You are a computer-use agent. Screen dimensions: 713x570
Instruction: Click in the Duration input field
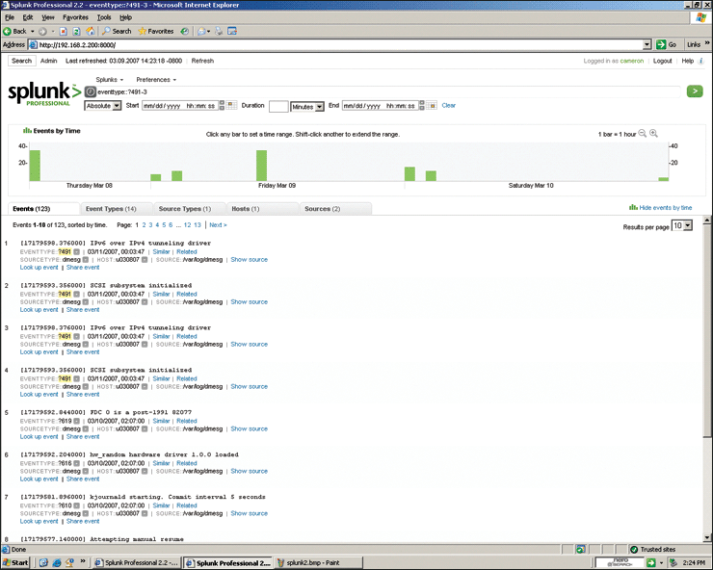point(278,106)
